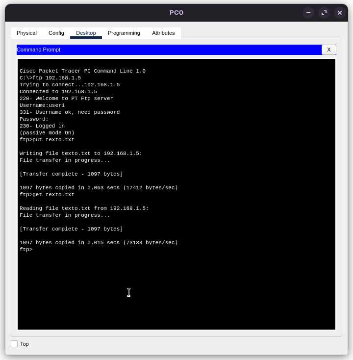
Task: Click the 'Command Prompt' title bar label
Action: (39, 50)
